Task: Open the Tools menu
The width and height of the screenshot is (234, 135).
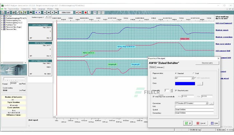Action: [34, 9]
